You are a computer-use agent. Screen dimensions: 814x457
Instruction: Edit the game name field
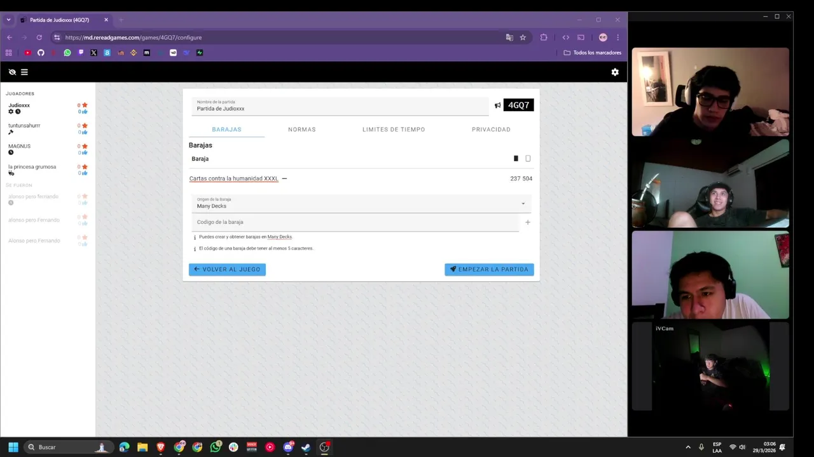[340, 106]
